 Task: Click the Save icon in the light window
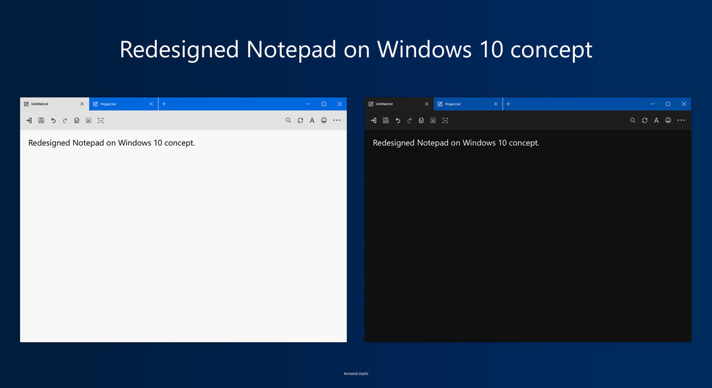pos(41,120)
